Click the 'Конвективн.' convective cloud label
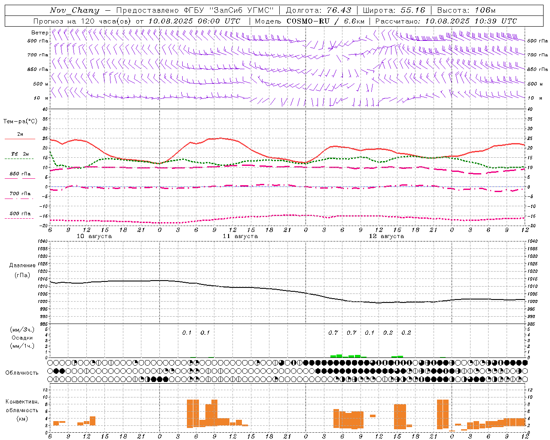This screenshot has width=550, height=440. [22, 402]
